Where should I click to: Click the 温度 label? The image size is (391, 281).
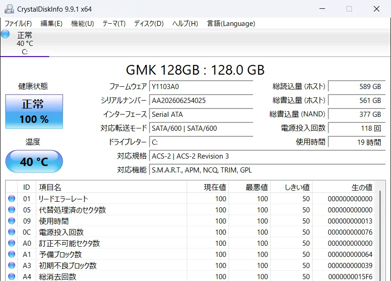[x=33, y=142]
